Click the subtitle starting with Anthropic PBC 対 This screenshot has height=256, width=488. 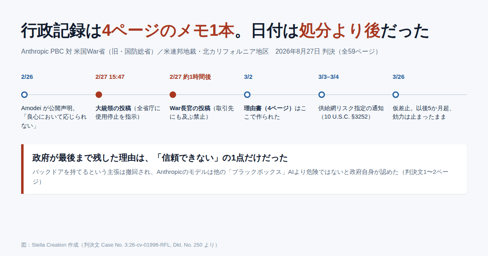(200, 52)
